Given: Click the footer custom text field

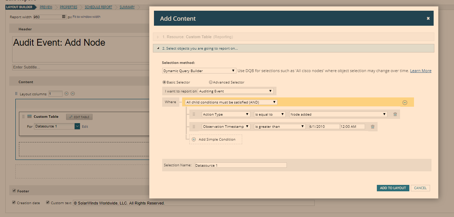Looking at the screenshot, I should pyautogui.click(x=194, y=203).
